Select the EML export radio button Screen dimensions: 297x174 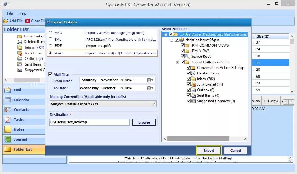pyautogui.click(x=50, y=39)
